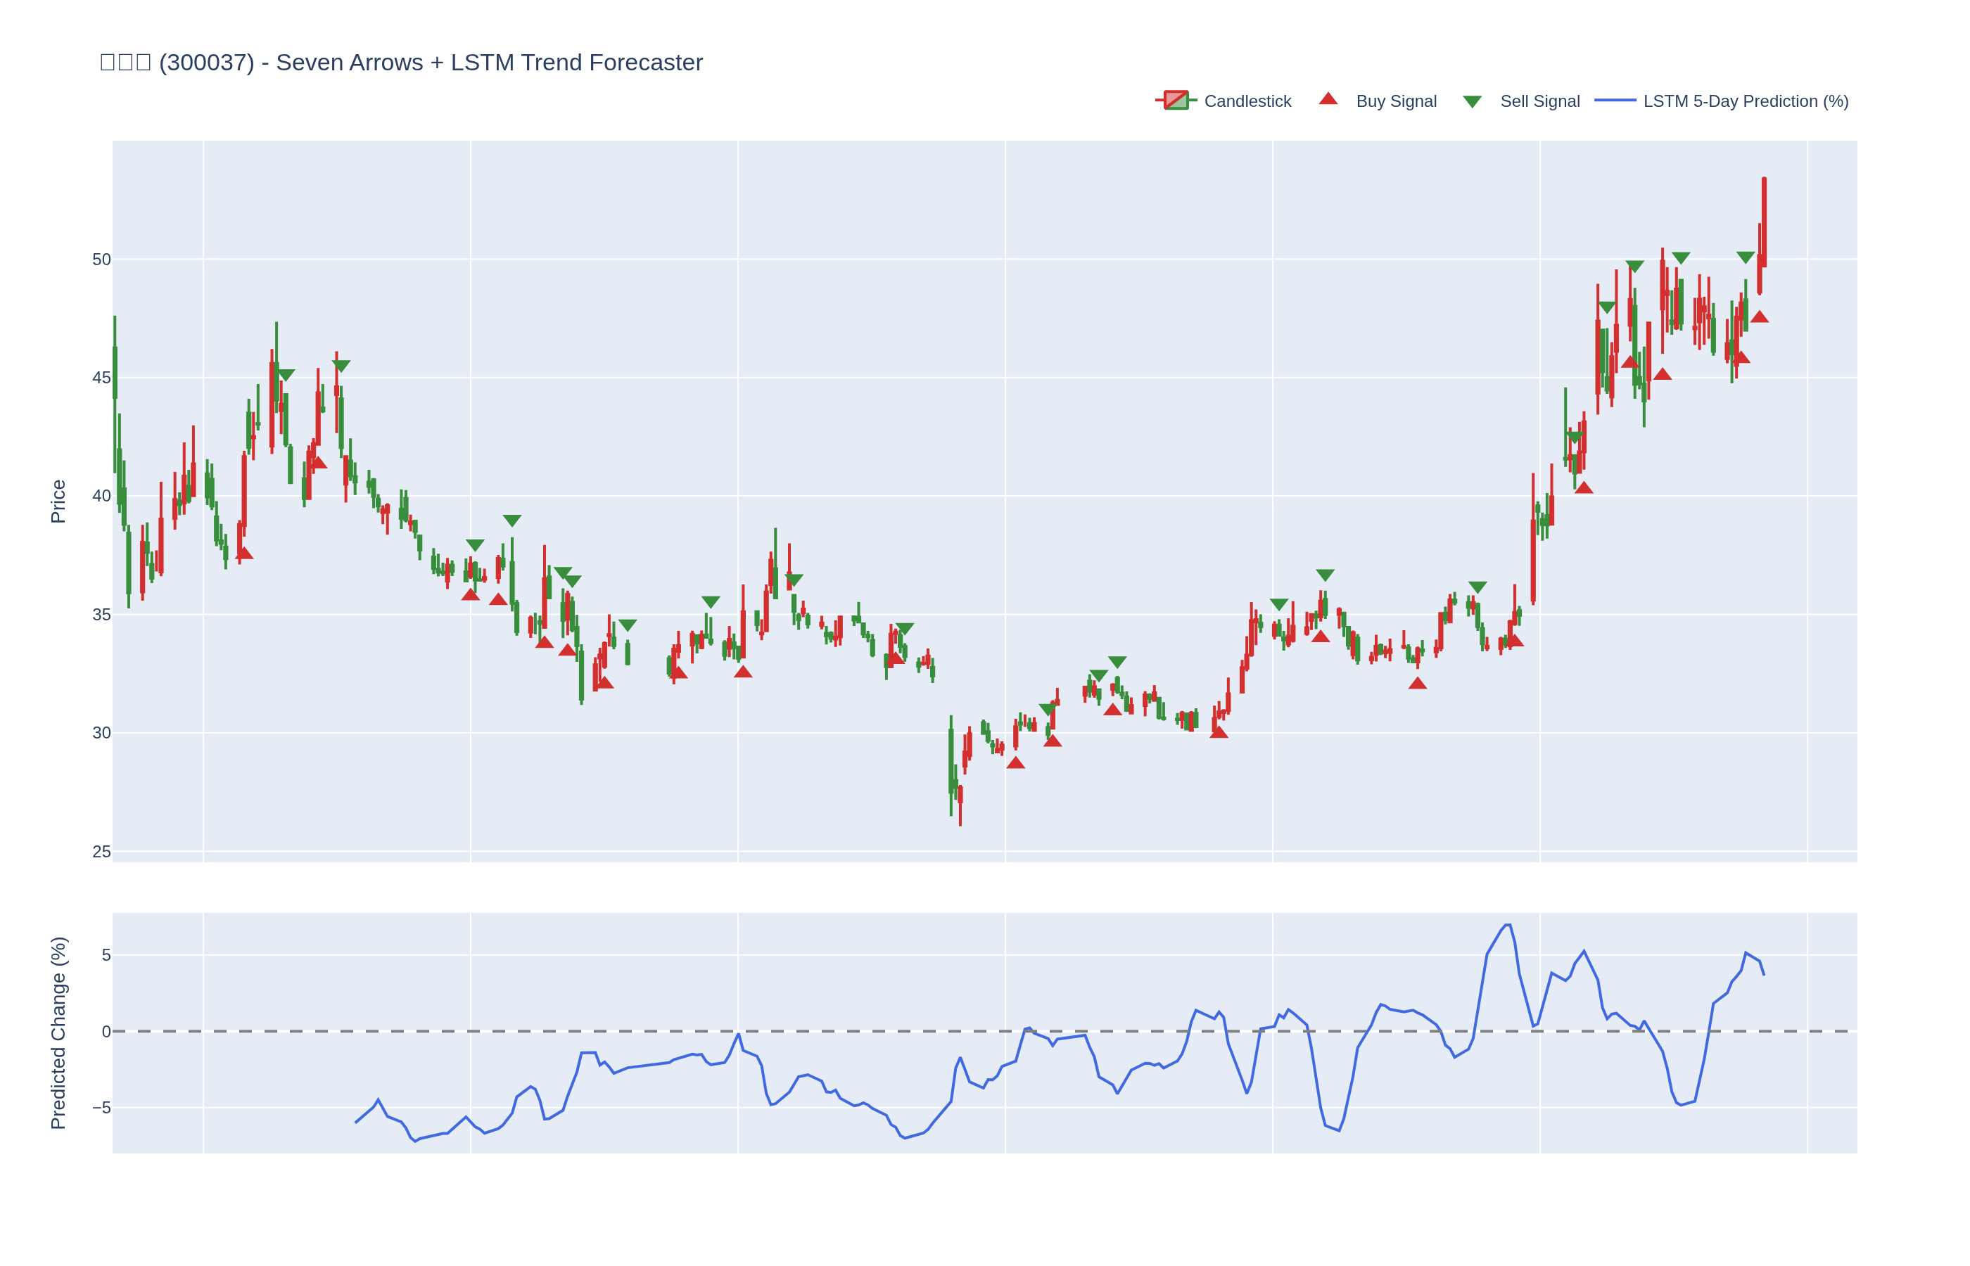Toggle Sell Signal trace via legend text
This screenshot has width=1970, height=1266.
(x=1539, y=101)
